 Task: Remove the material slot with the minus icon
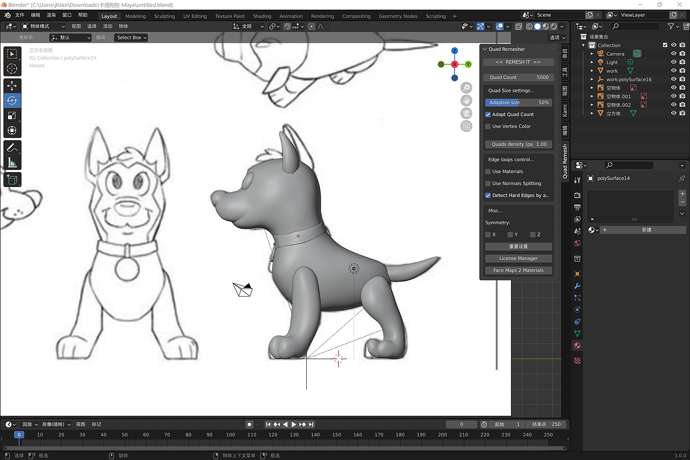click(682, 202)
